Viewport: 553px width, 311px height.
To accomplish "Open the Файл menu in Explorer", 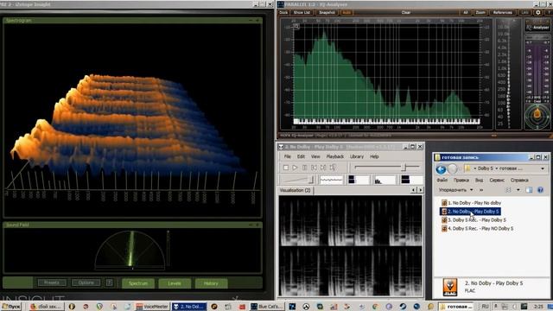I will tap(442, 181).
